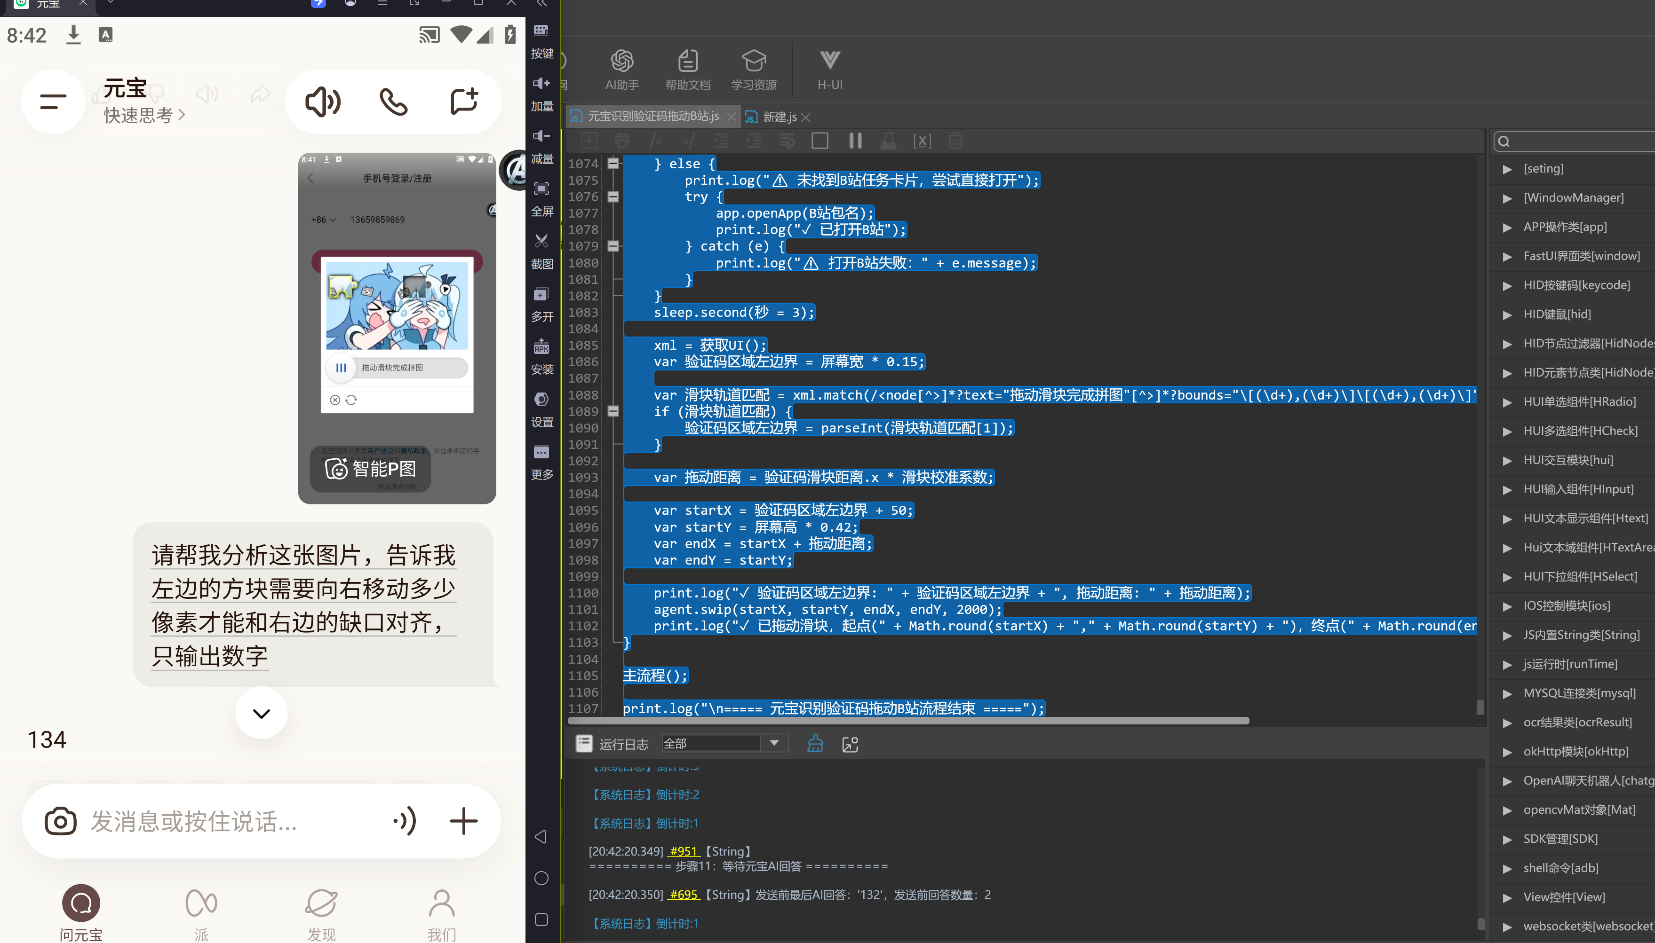This screenshot has width=1655, height=943.
Task: Click the #951 log line link
Action: (x=684, y=851)
